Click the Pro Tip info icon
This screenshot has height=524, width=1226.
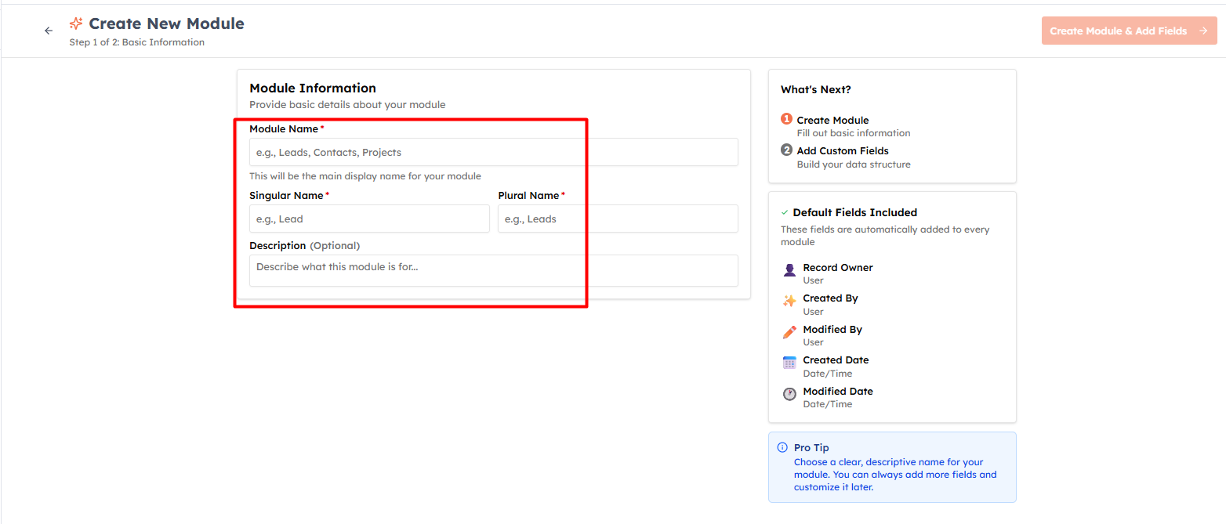[782, 448]
